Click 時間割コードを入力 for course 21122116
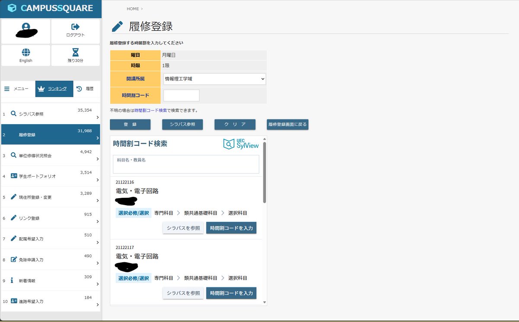This screenshot has height=322, width=519. tap(231, 228)
